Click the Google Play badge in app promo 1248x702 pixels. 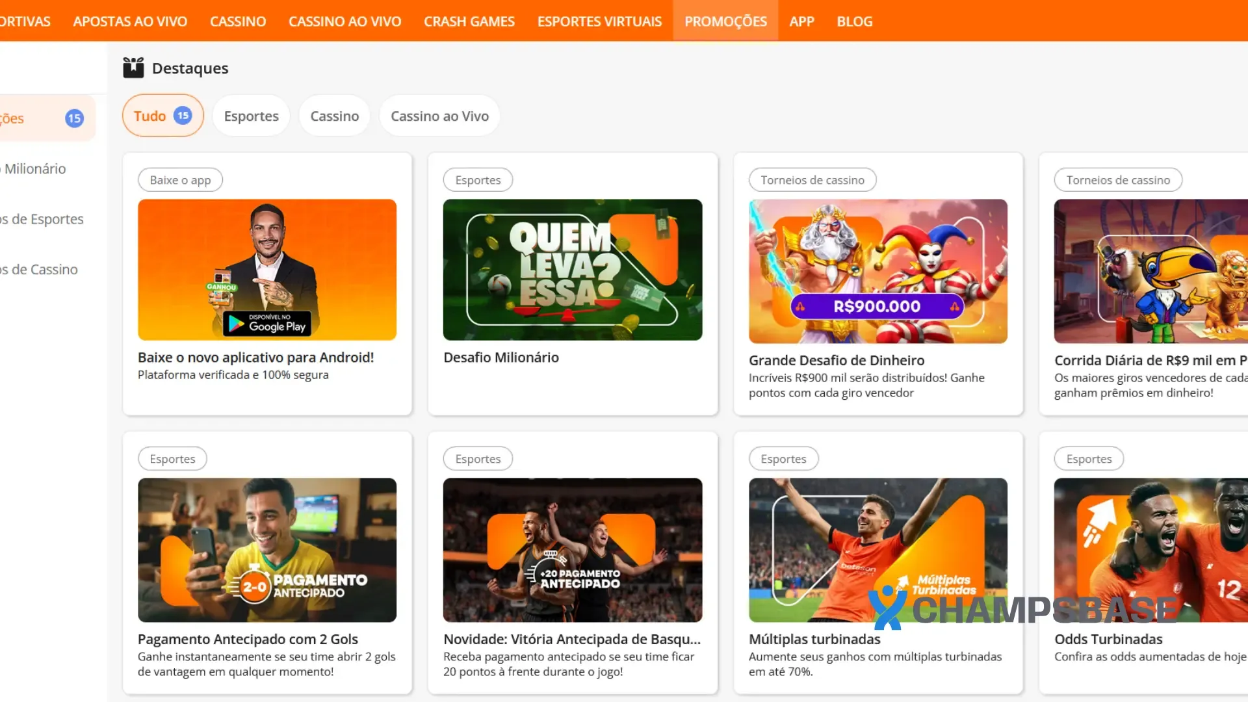(x=266, y=322)
